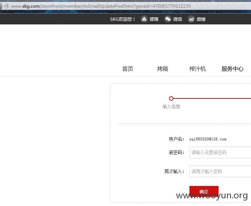Select the browser URL address text
Viewport: 251px width, 206px height.
[x=101, y=6]
